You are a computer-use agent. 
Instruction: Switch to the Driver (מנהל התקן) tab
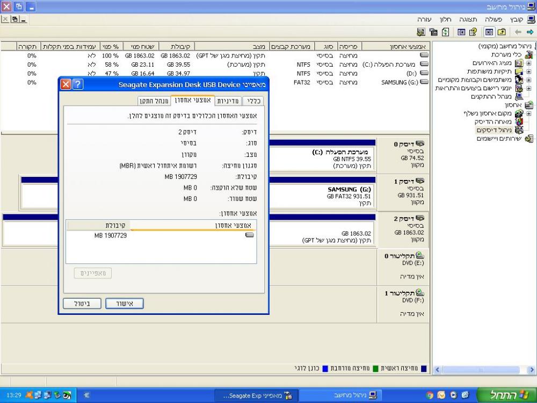click(x=154, y=101)
